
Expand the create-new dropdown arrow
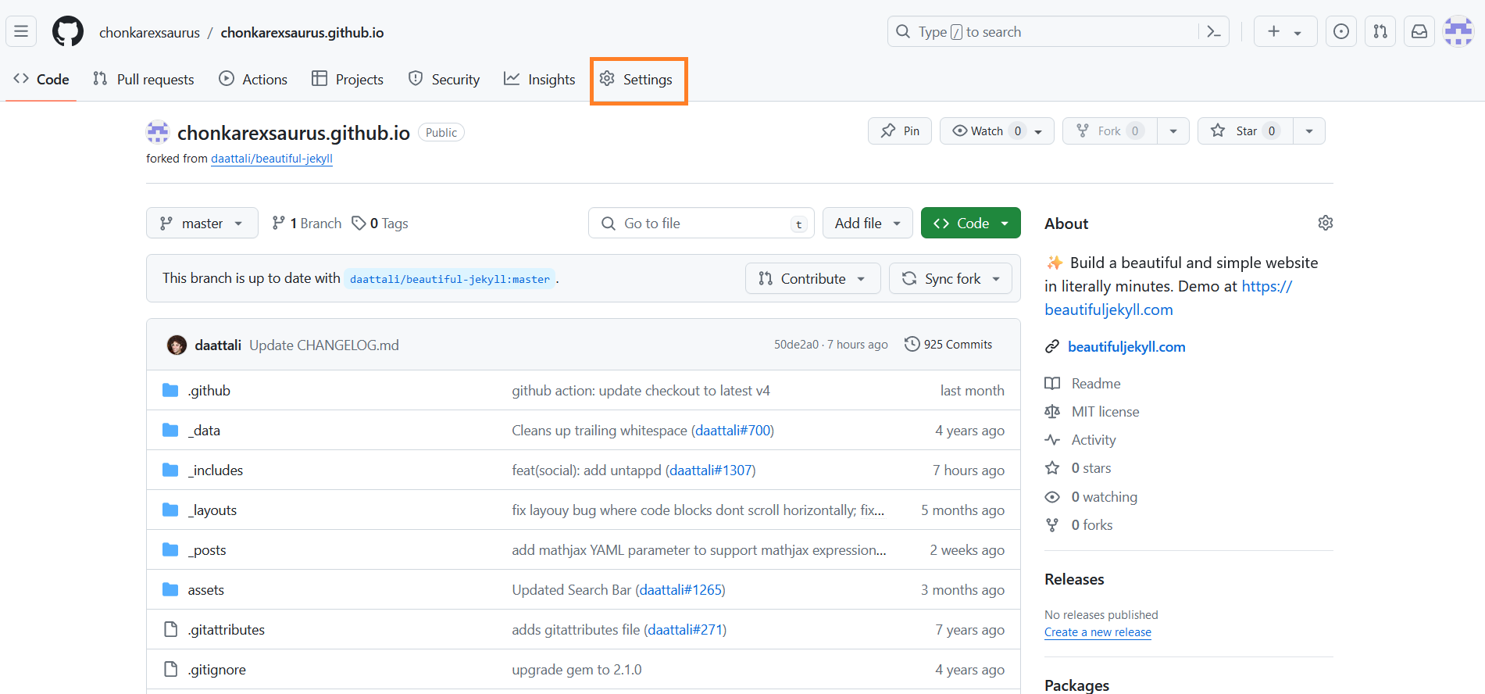pos(1298,33)
